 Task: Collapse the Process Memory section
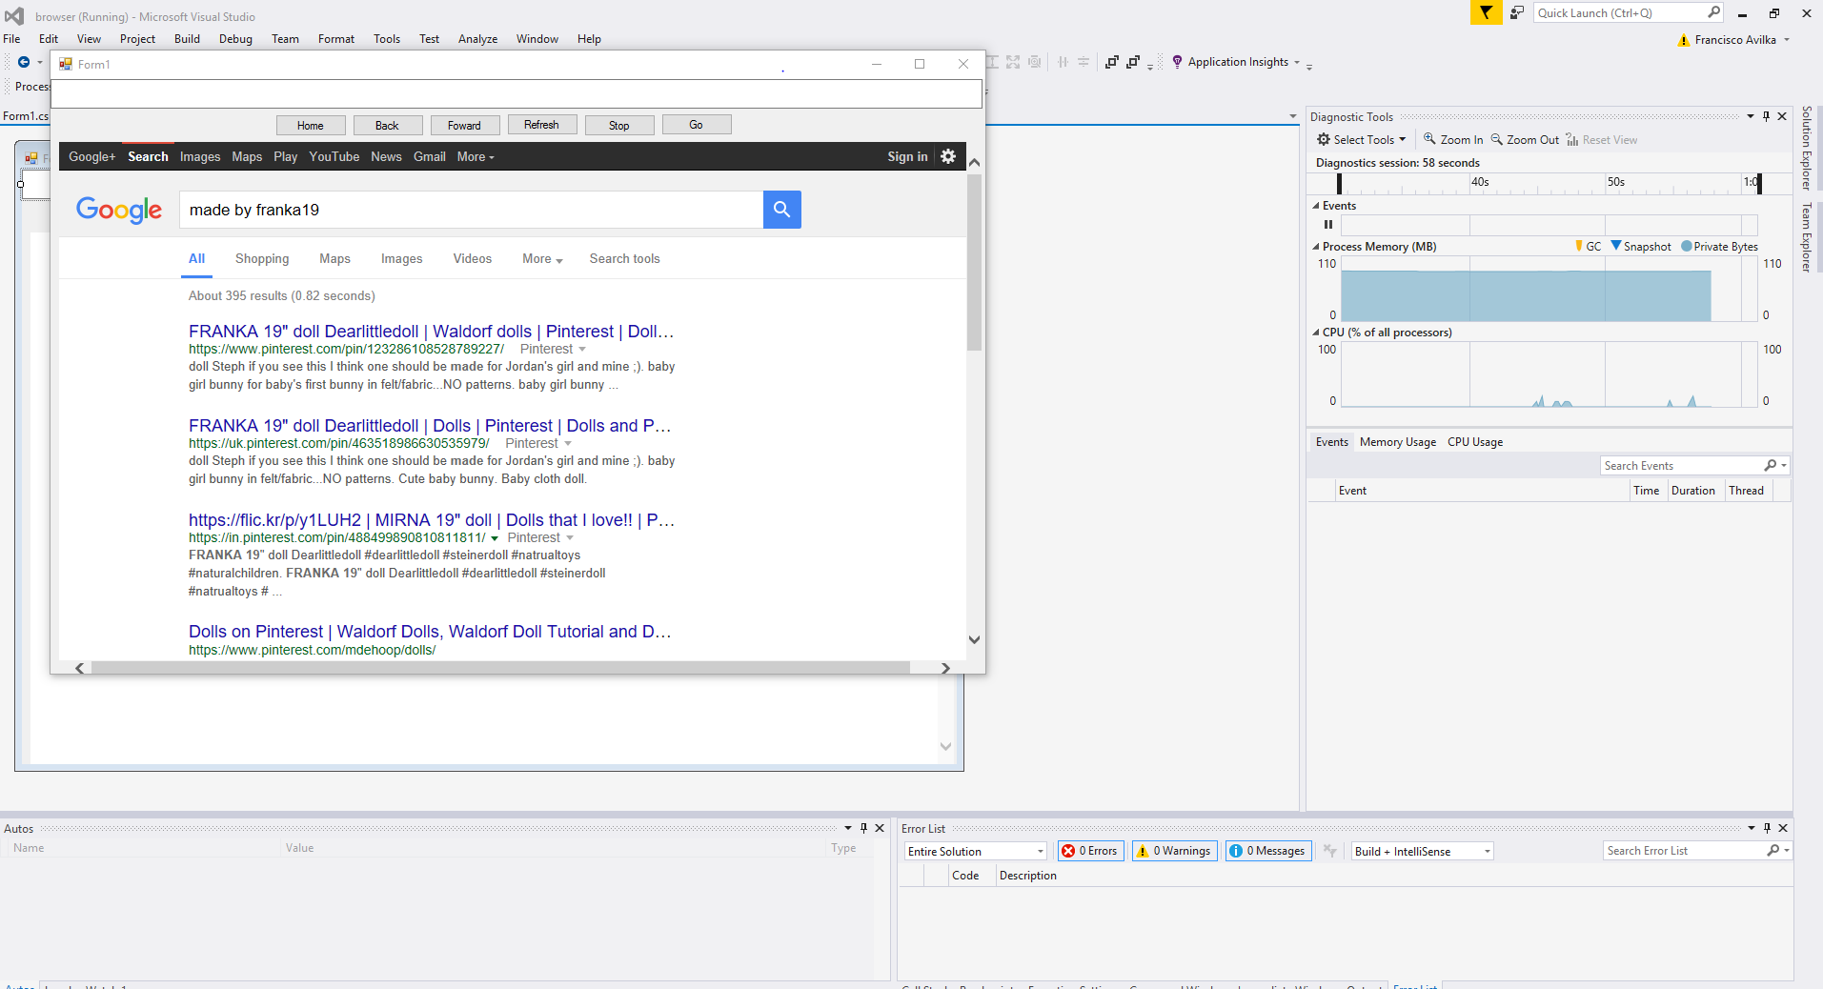click(1315, 246)
